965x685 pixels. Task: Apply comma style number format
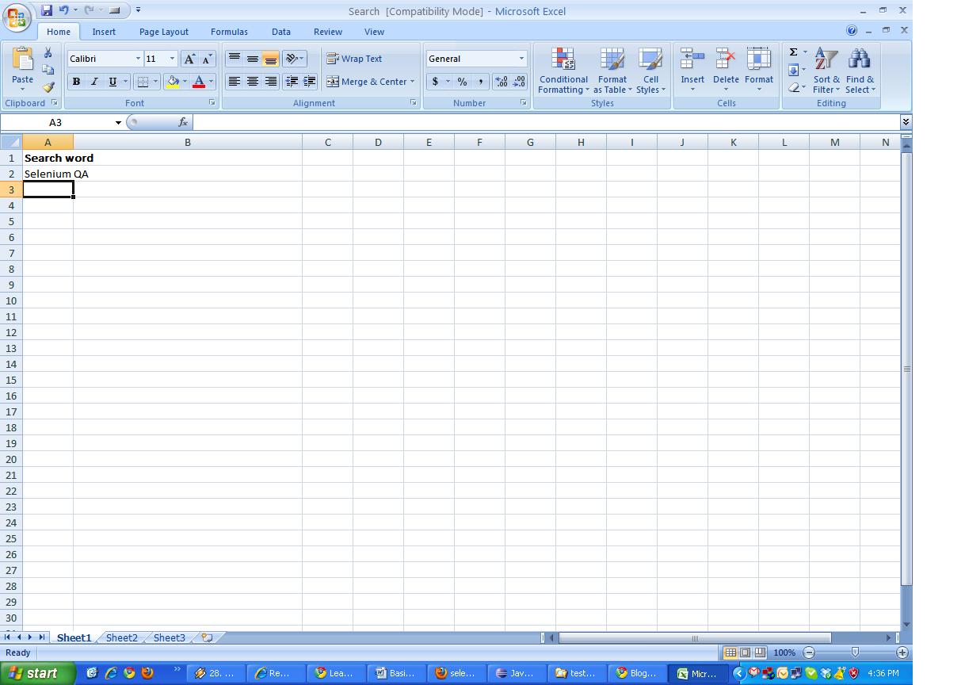(481, 82)
